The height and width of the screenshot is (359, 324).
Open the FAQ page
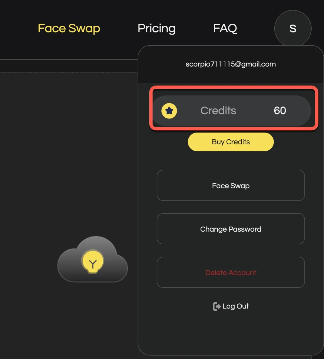point(225,28)
